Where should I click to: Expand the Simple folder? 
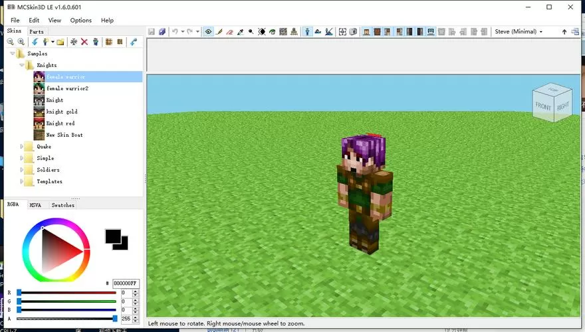[x=21, y=158]
